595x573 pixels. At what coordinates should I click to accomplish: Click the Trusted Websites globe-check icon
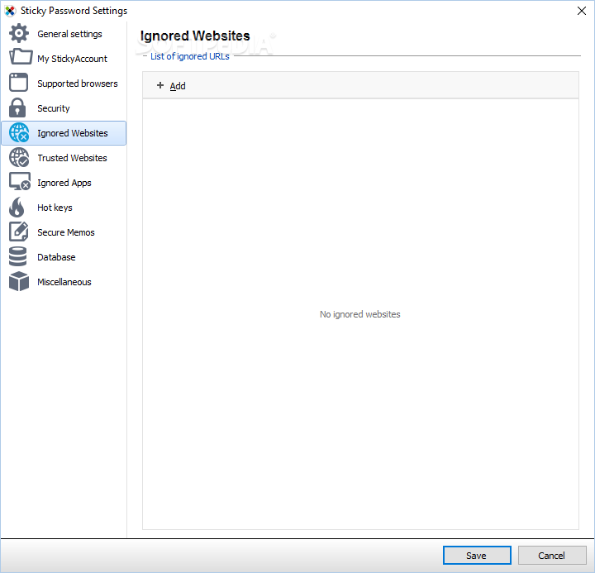click(19, 157)
